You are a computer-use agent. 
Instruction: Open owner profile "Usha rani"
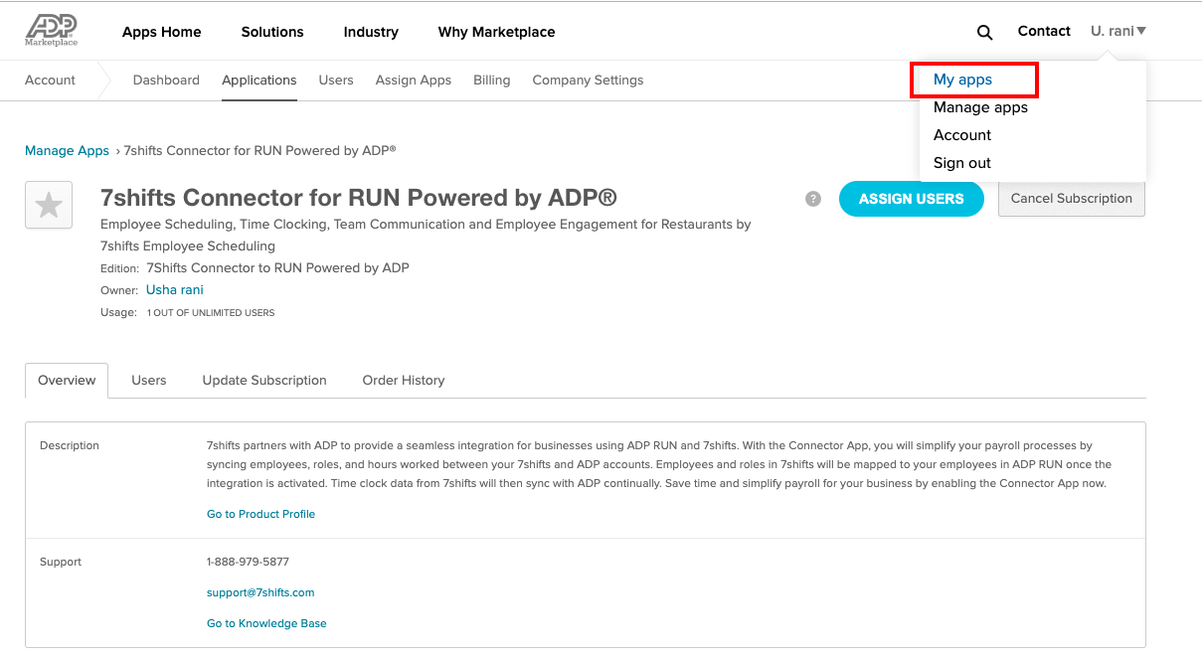(174, 289)
